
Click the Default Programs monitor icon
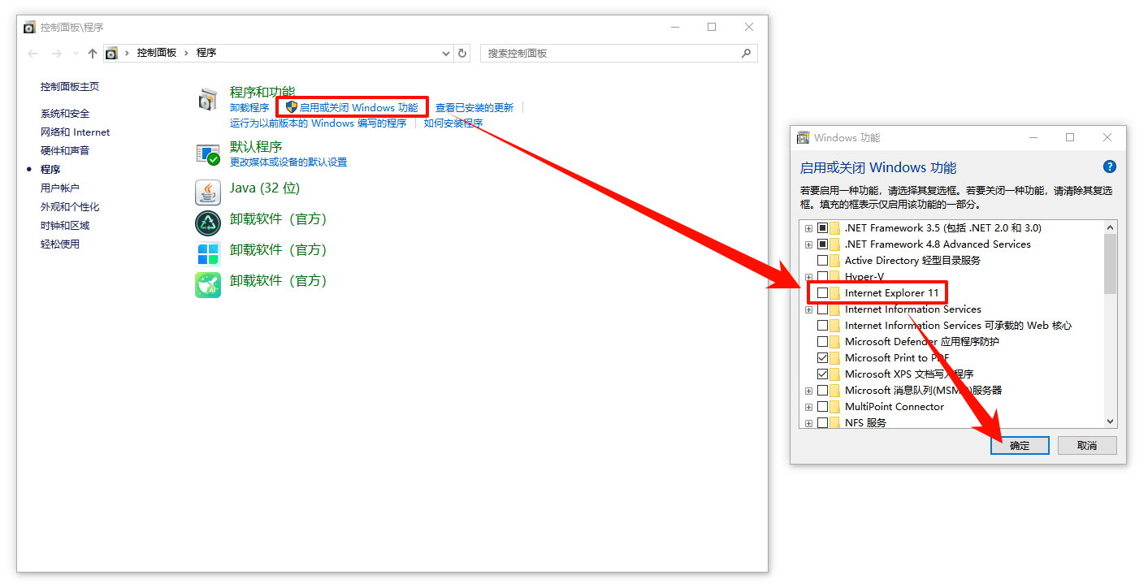point(208,153)
